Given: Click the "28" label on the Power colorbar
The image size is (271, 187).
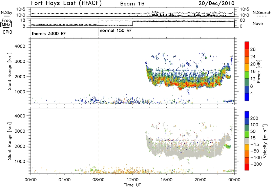Looking at the screenshot, I should coord(253,49).
